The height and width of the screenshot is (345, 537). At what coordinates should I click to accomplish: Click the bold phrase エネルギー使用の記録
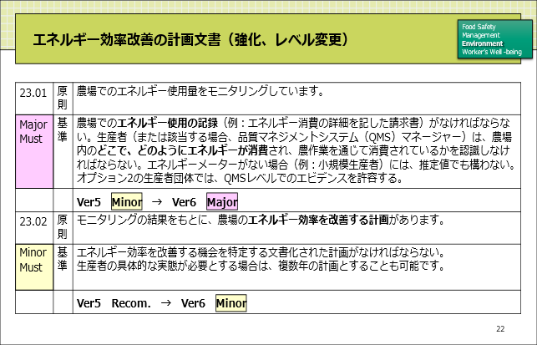168,123
